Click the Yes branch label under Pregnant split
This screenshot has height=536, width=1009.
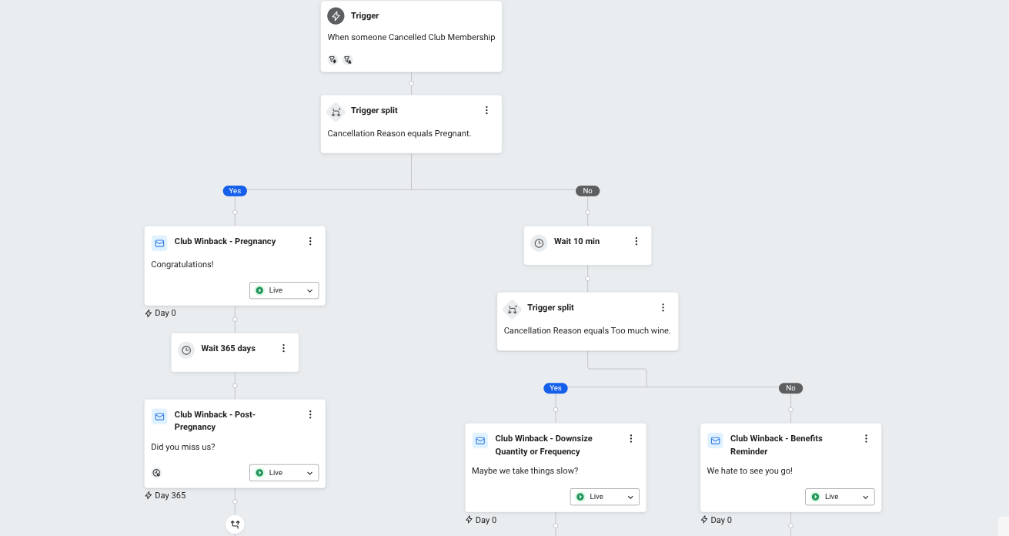click(x=235, y=191)
